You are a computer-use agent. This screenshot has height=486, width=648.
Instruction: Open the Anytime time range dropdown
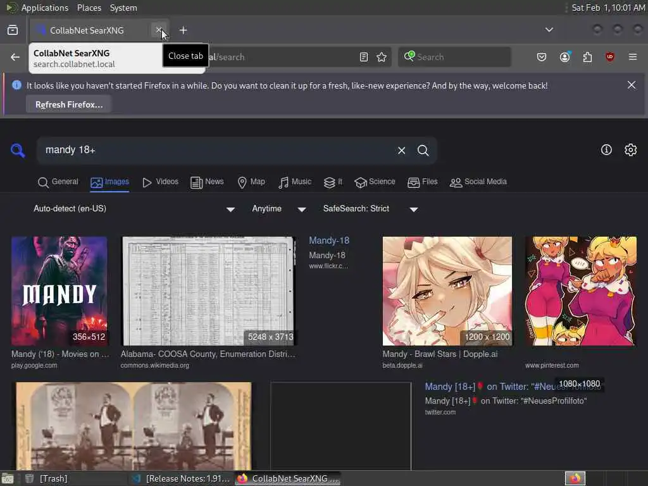coord(279,209)
